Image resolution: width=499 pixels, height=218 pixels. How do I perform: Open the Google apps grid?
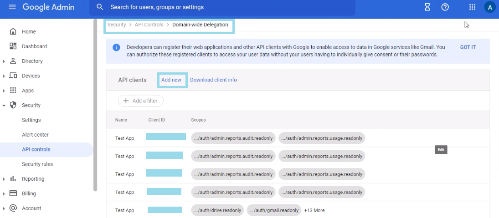point(472,7)
